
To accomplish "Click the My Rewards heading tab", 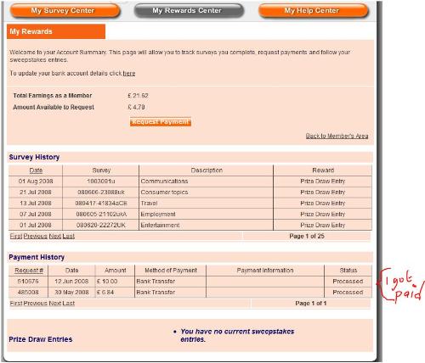I will (56, 31).
